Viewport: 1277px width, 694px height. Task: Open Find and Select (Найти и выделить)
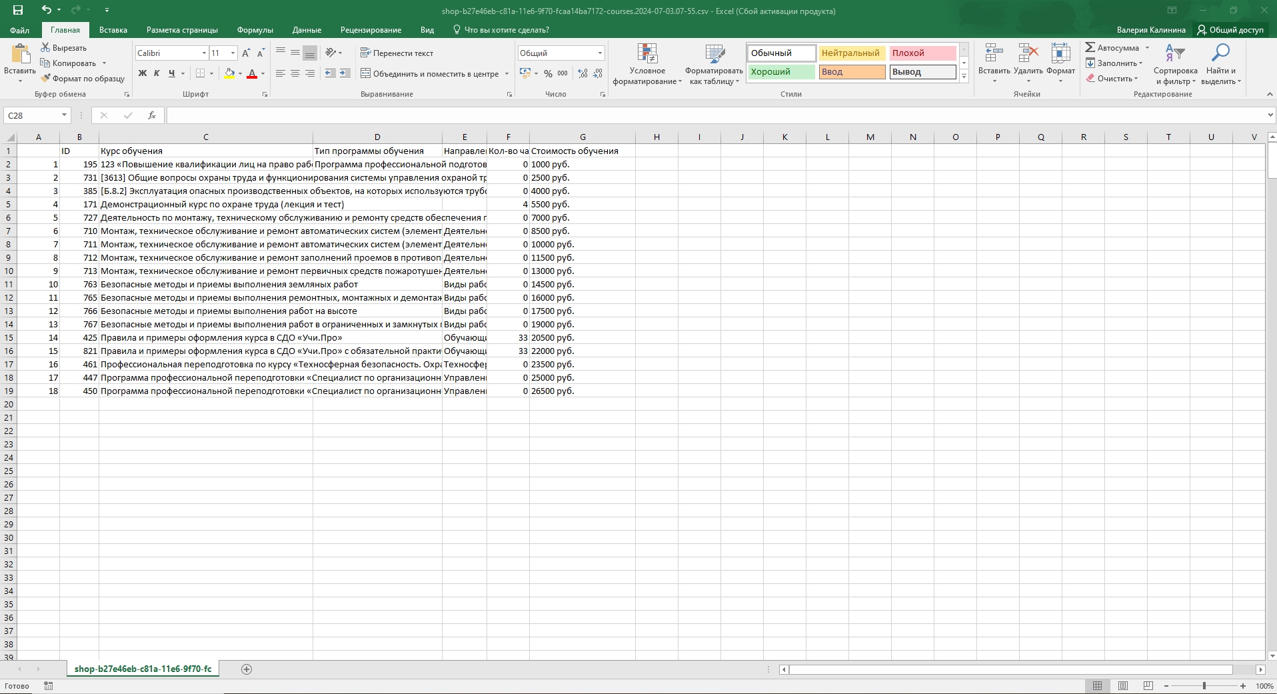click(x=1221, y=65)
